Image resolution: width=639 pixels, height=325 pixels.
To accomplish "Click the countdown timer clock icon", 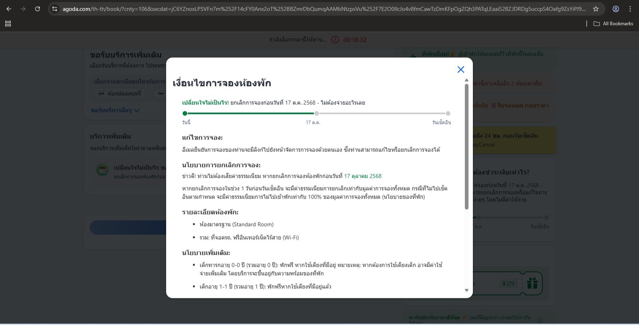I will pyautogui.click(x=335, y=39).
